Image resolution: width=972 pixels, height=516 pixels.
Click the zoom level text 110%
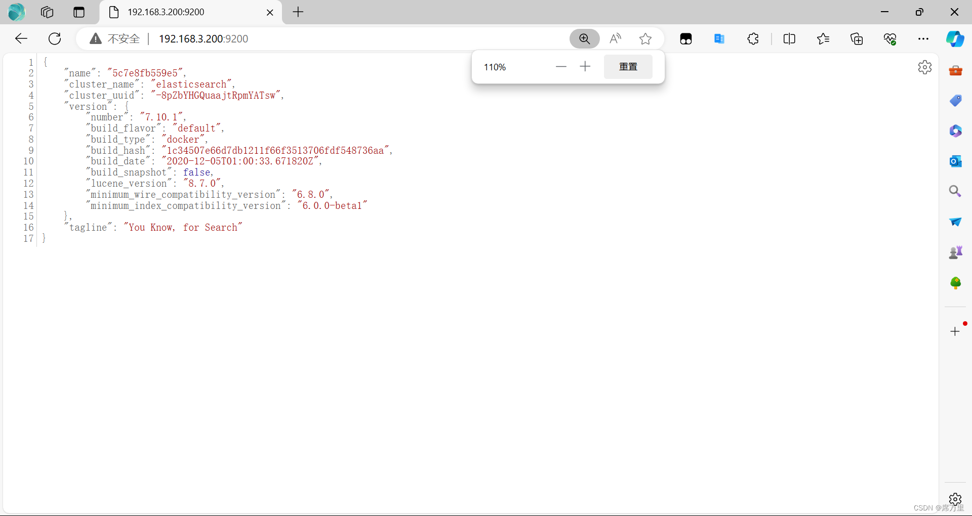click(495, 67)
